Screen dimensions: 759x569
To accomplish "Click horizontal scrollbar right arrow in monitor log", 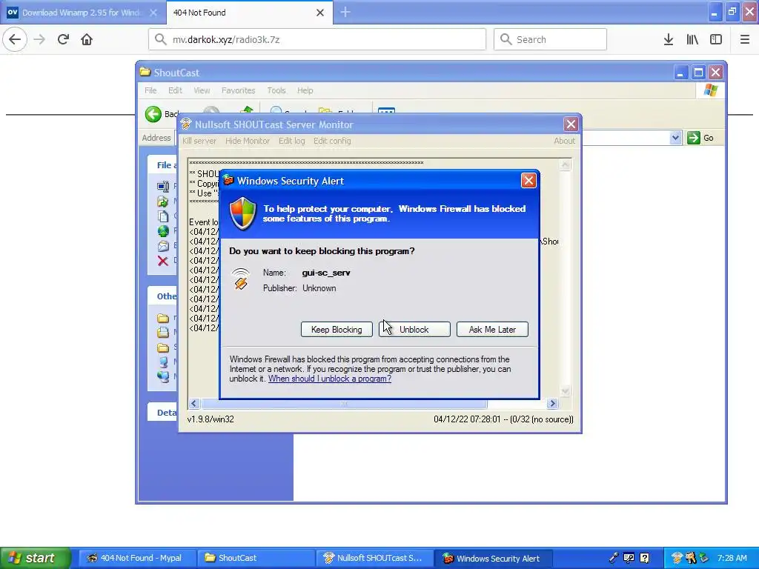I will tap(552, 404).
